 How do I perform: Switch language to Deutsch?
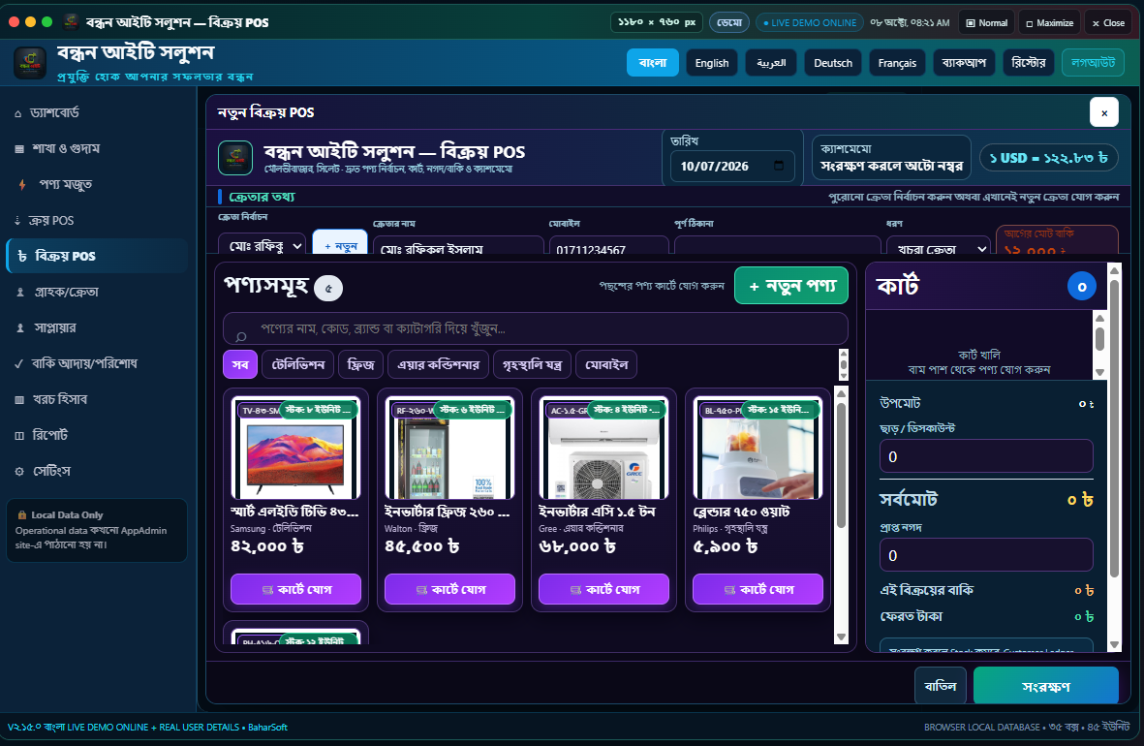click(833, 63)
